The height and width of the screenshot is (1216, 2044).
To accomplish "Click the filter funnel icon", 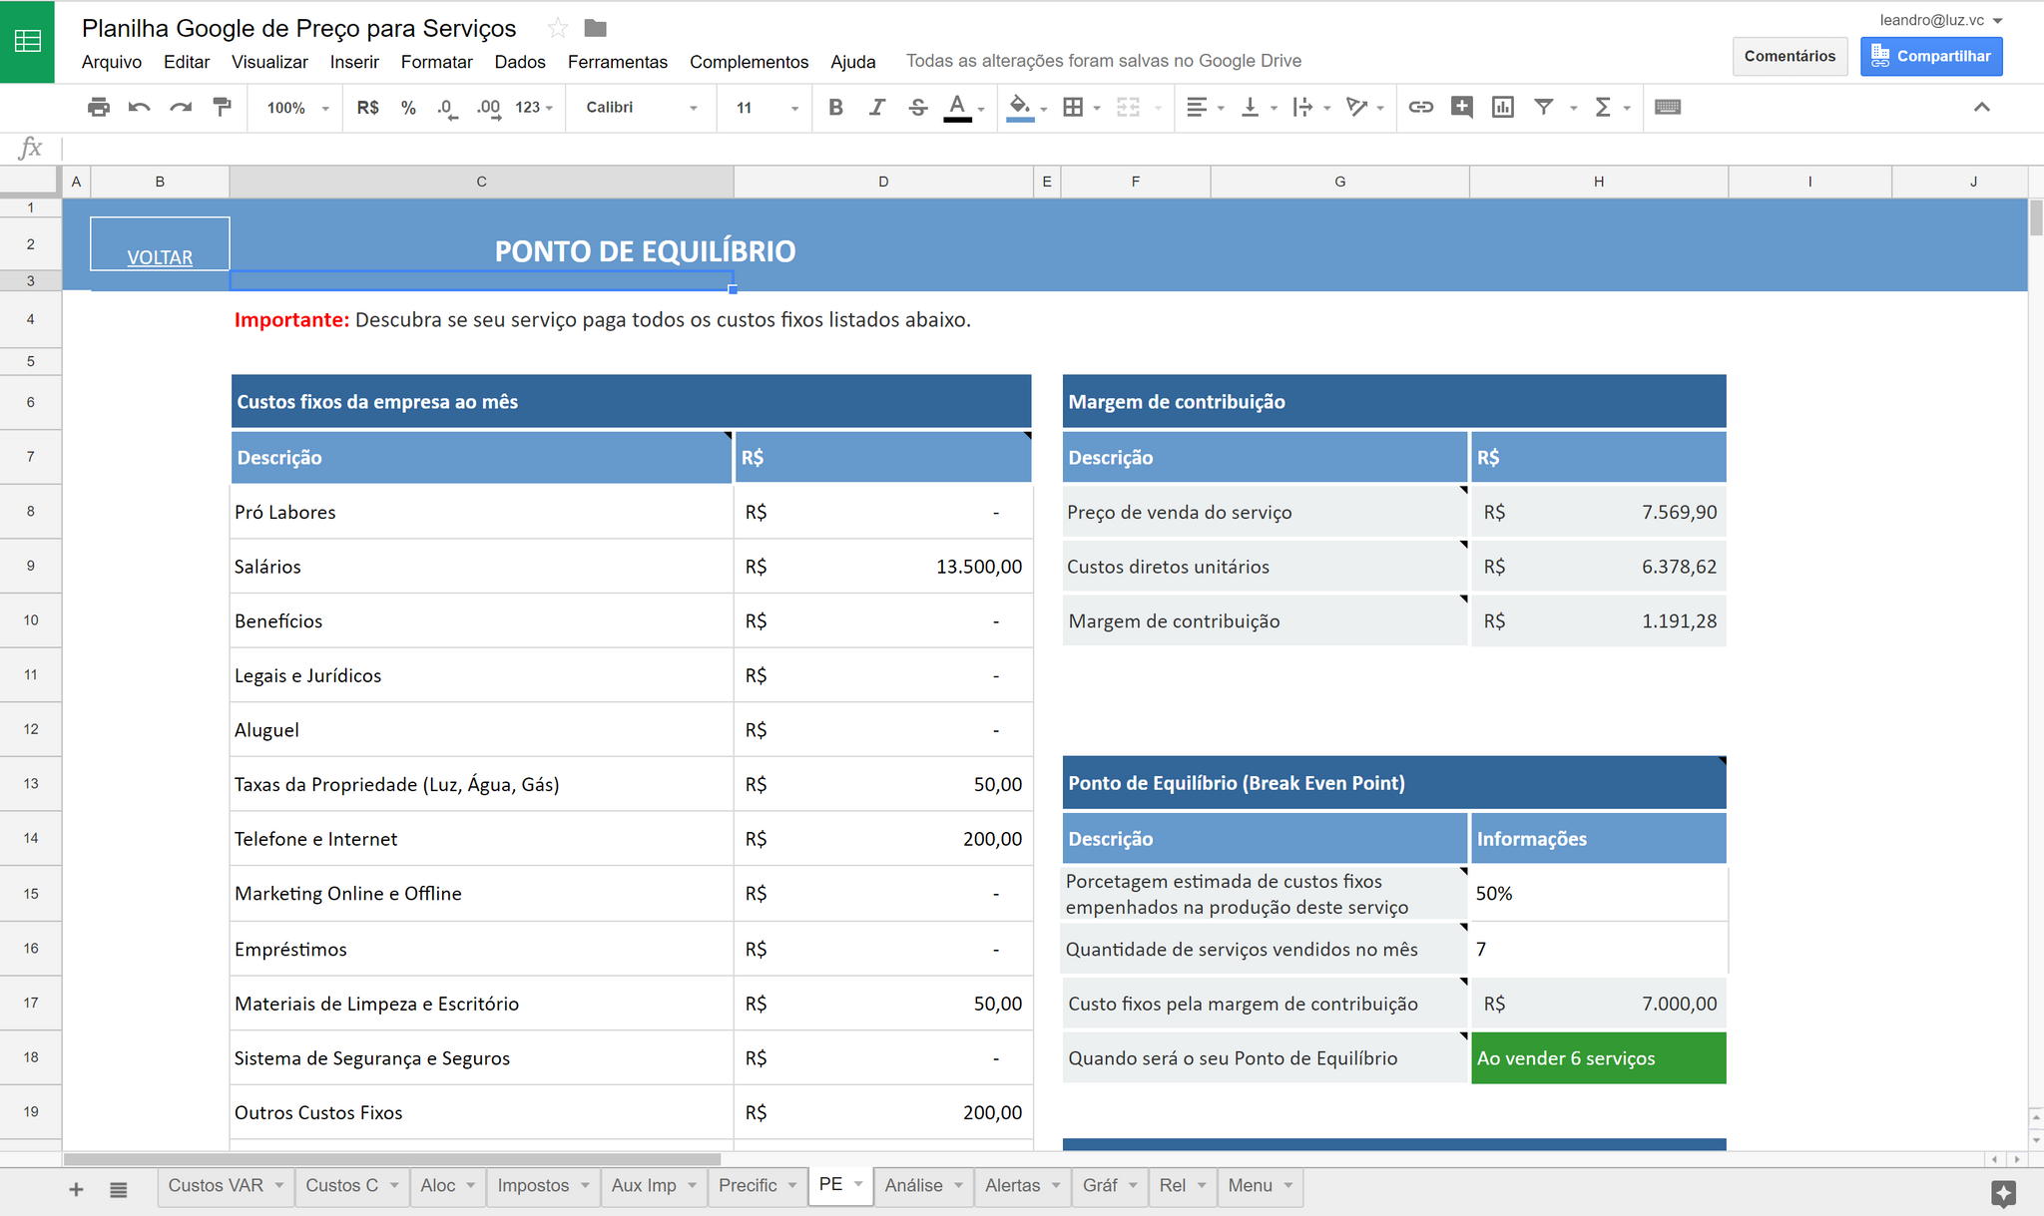I will click(x=1543, y=107).
